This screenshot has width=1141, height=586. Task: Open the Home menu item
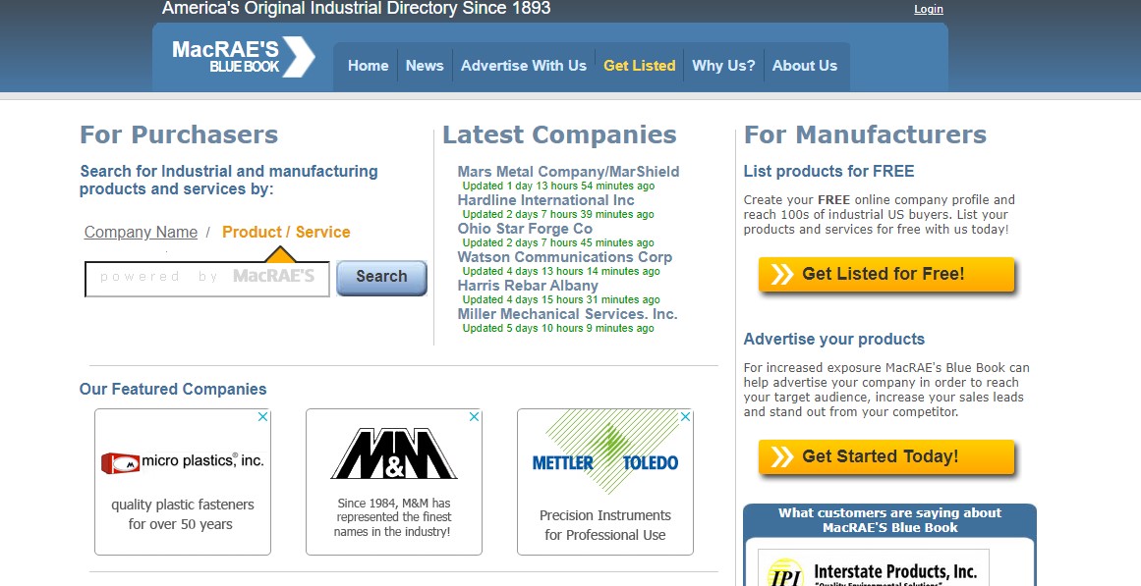click(369, 66)
